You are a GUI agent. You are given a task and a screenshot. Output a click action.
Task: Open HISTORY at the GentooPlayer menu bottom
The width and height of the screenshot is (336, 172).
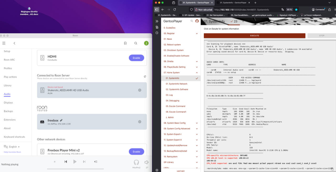click(181, 171)
